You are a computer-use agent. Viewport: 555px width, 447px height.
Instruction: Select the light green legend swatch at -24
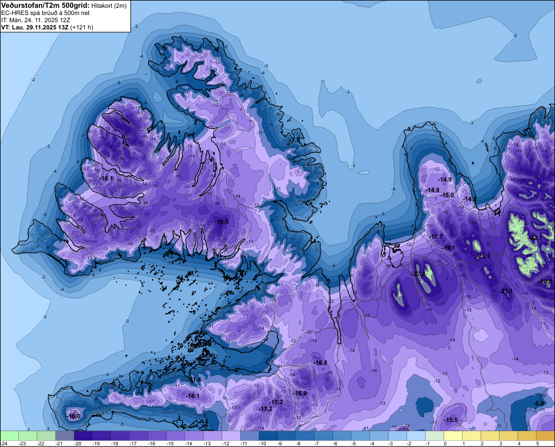[x=9, y=435]
